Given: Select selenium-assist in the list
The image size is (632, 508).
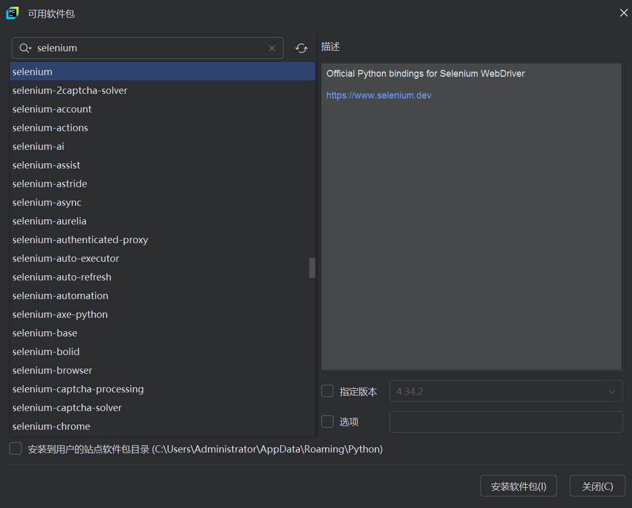Looking at the screenshot, I should tap(163, 165).
